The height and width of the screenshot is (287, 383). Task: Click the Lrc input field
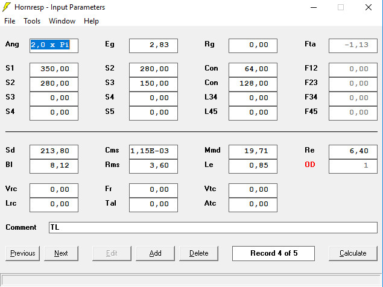[x=54, y=205]
